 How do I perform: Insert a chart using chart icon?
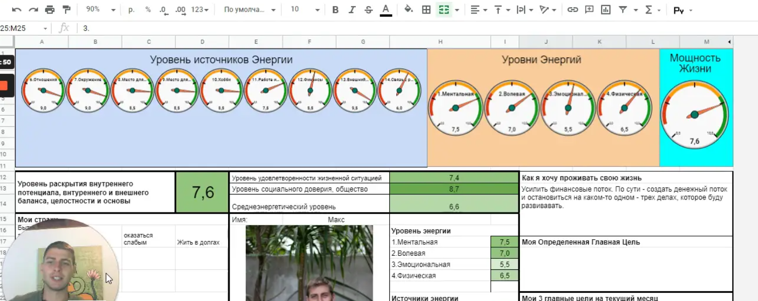[x=606, y=10]
